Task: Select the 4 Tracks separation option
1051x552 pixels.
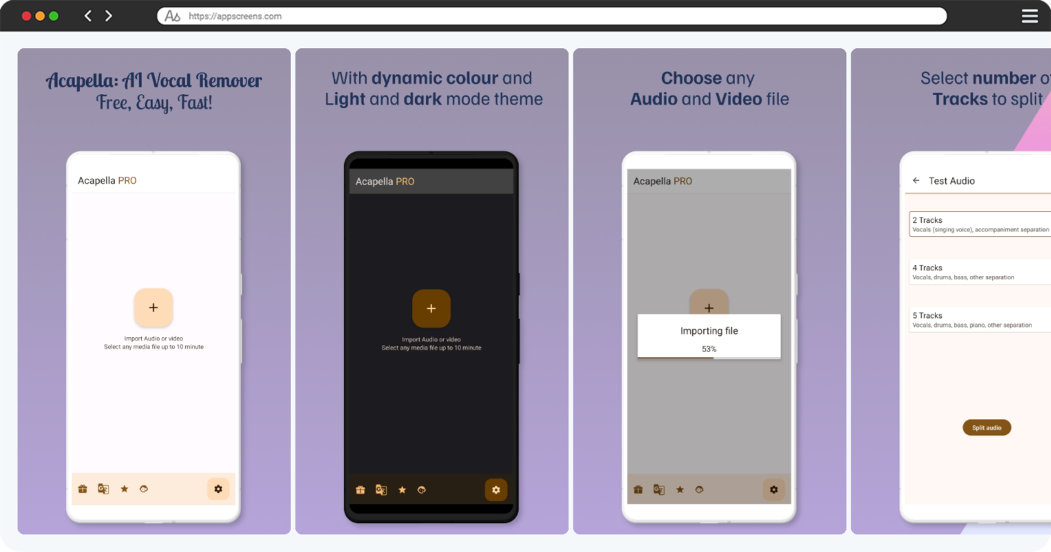Action: click(x=980, y=272)
